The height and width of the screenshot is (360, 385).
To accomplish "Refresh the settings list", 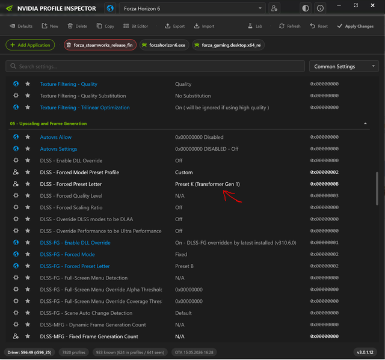I will tap(290, 26).
